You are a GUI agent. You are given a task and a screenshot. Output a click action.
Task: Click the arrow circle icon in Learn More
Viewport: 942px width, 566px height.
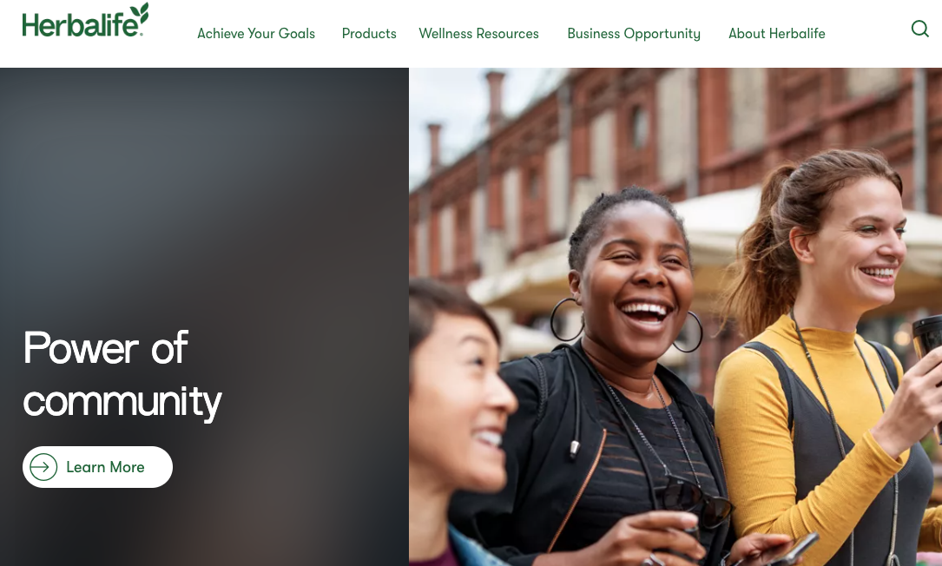click(x=43, y=467)
